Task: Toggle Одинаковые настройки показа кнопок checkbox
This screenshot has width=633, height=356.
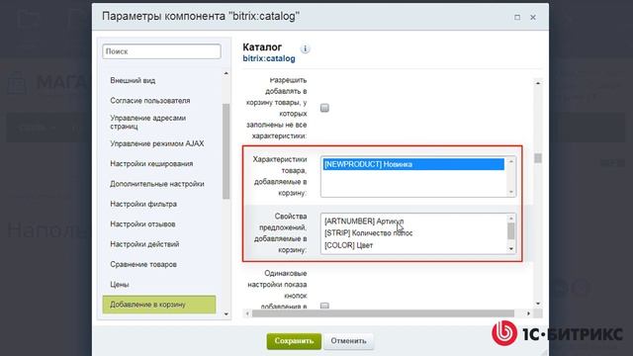Action: click(324, 306)
